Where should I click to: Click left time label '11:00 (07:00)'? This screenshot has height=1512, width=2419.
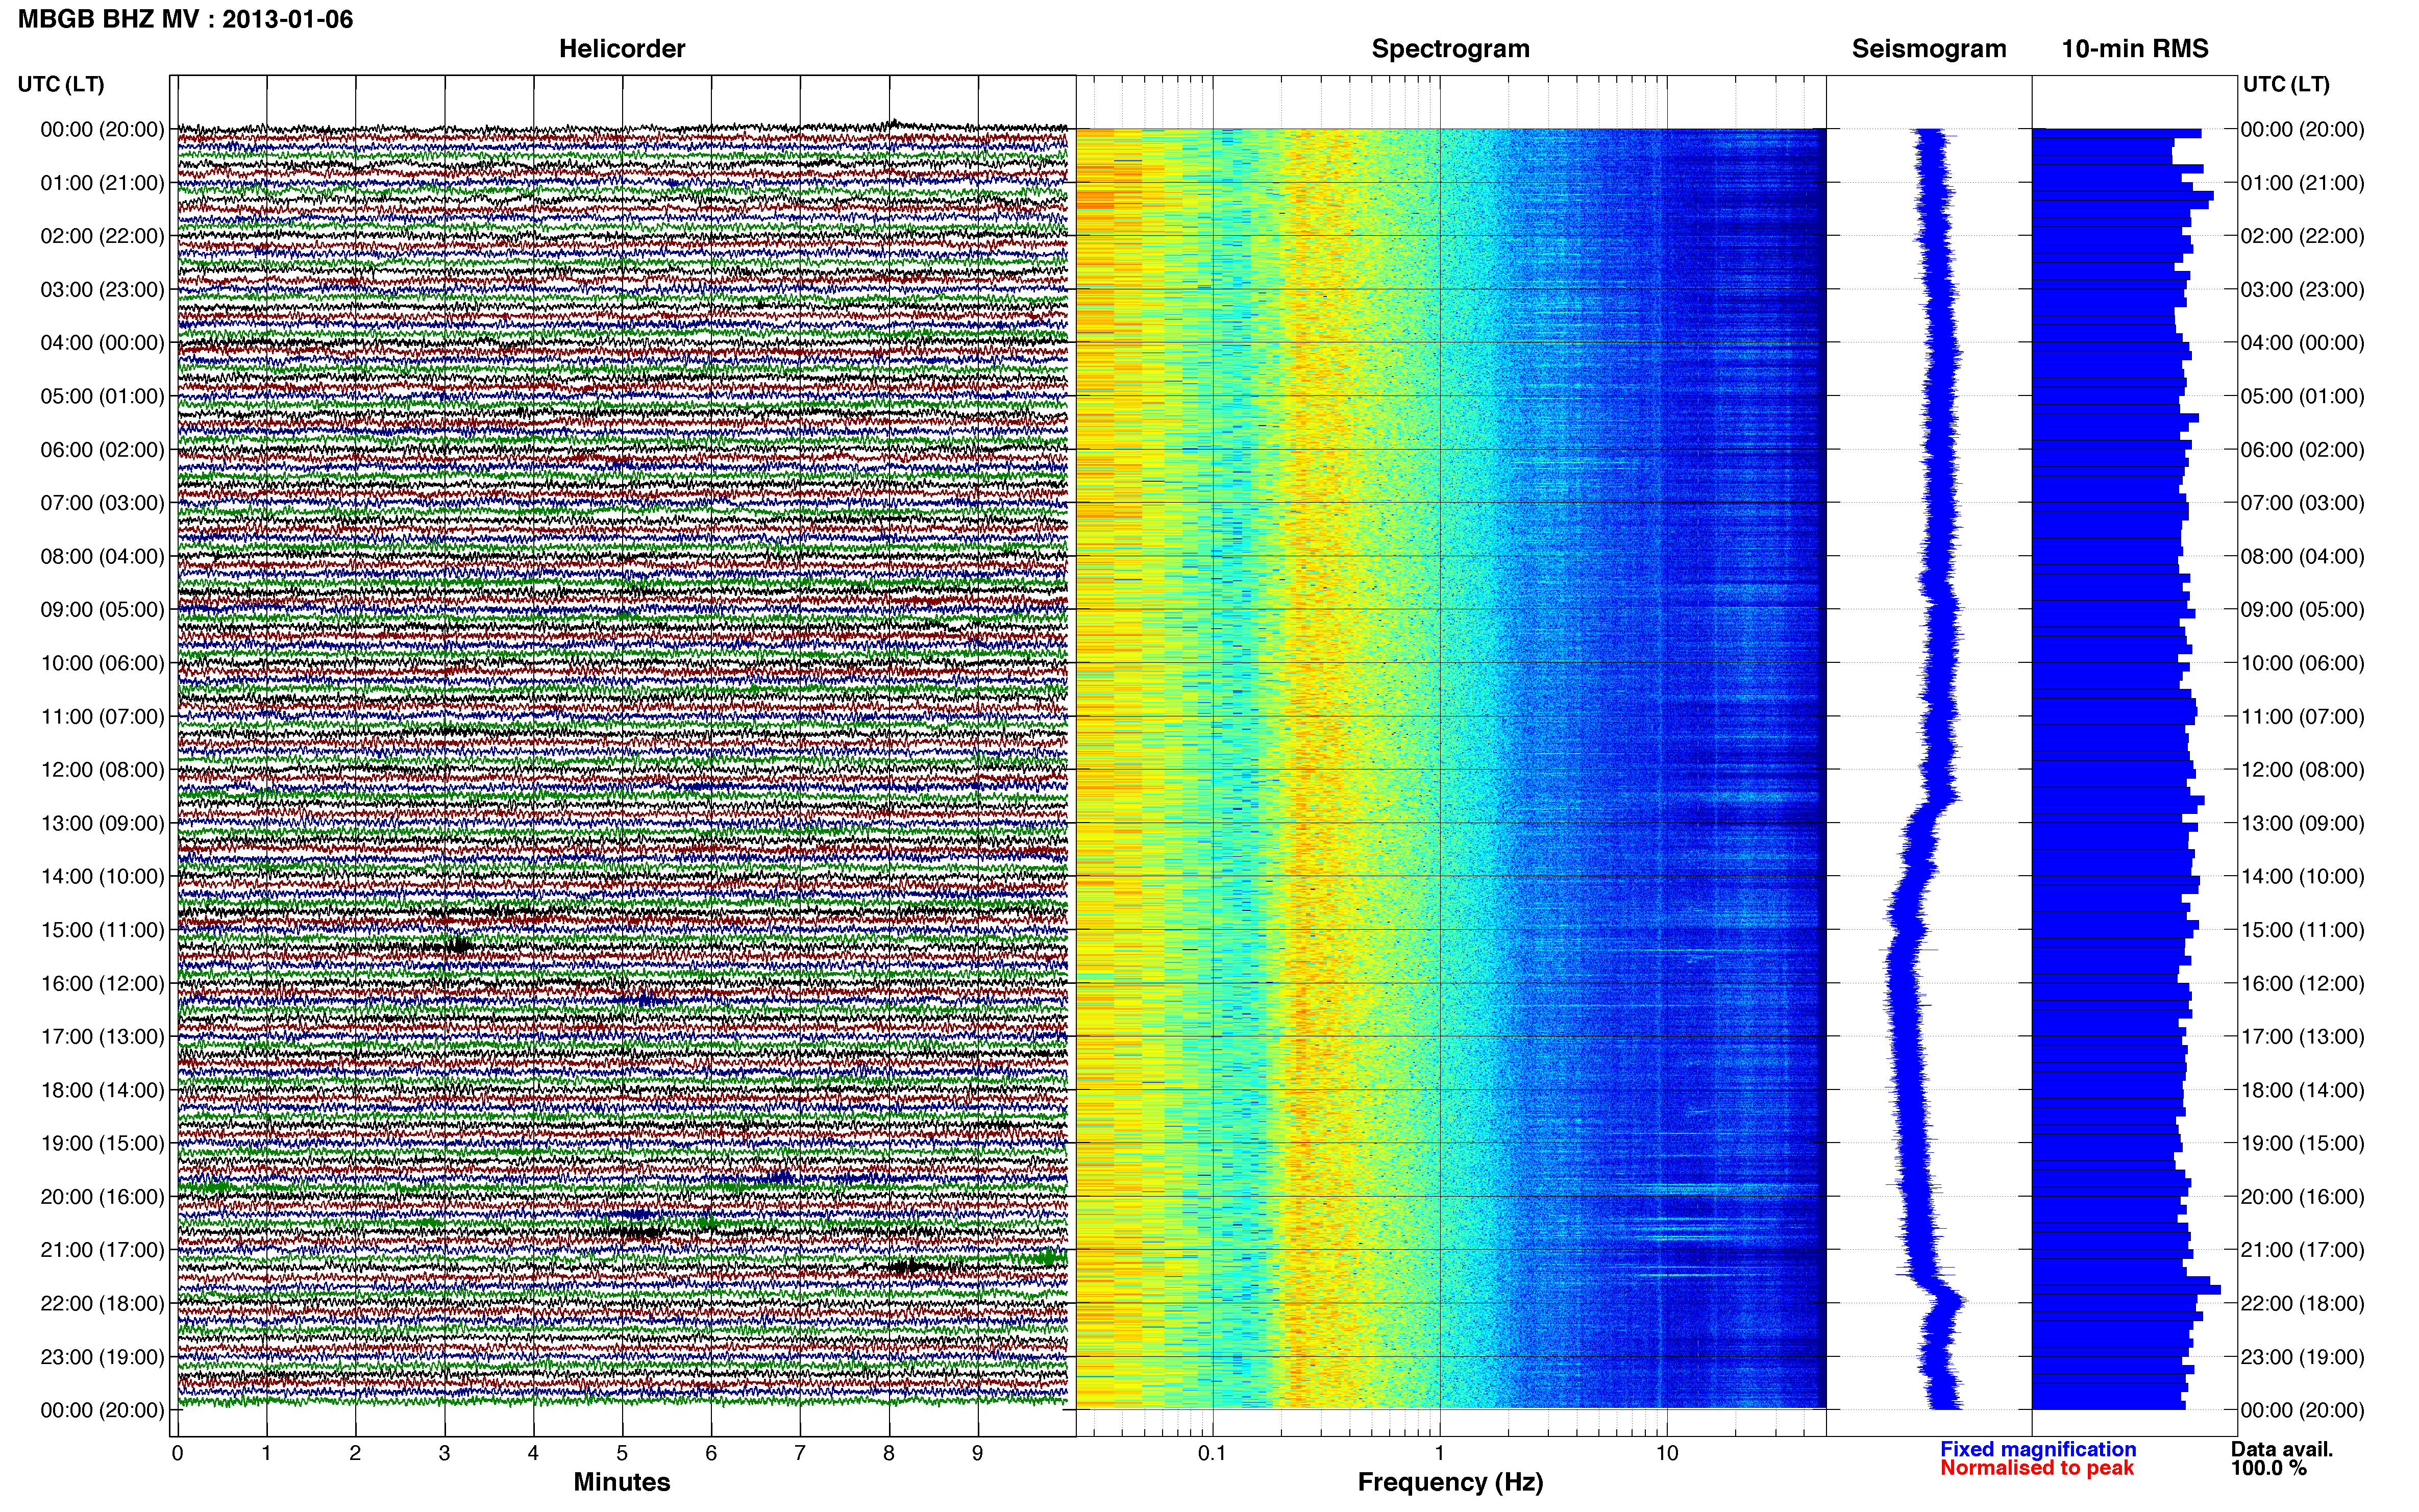click(102, 717)
